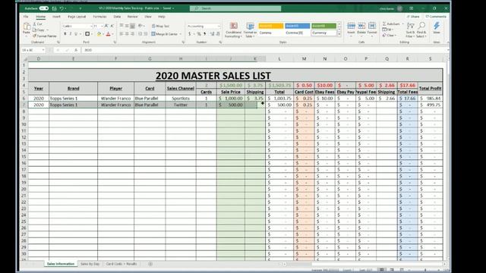Viewport: 486px width, 273px height.
Task: Click the Save icon in title bar
Action: pyautogui.click(x=54, y=8)
